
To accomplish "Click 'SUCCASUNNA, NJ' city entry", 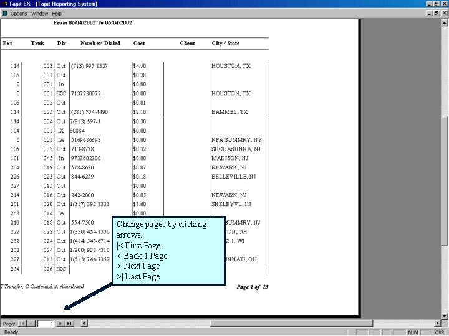I will point(236,149).
